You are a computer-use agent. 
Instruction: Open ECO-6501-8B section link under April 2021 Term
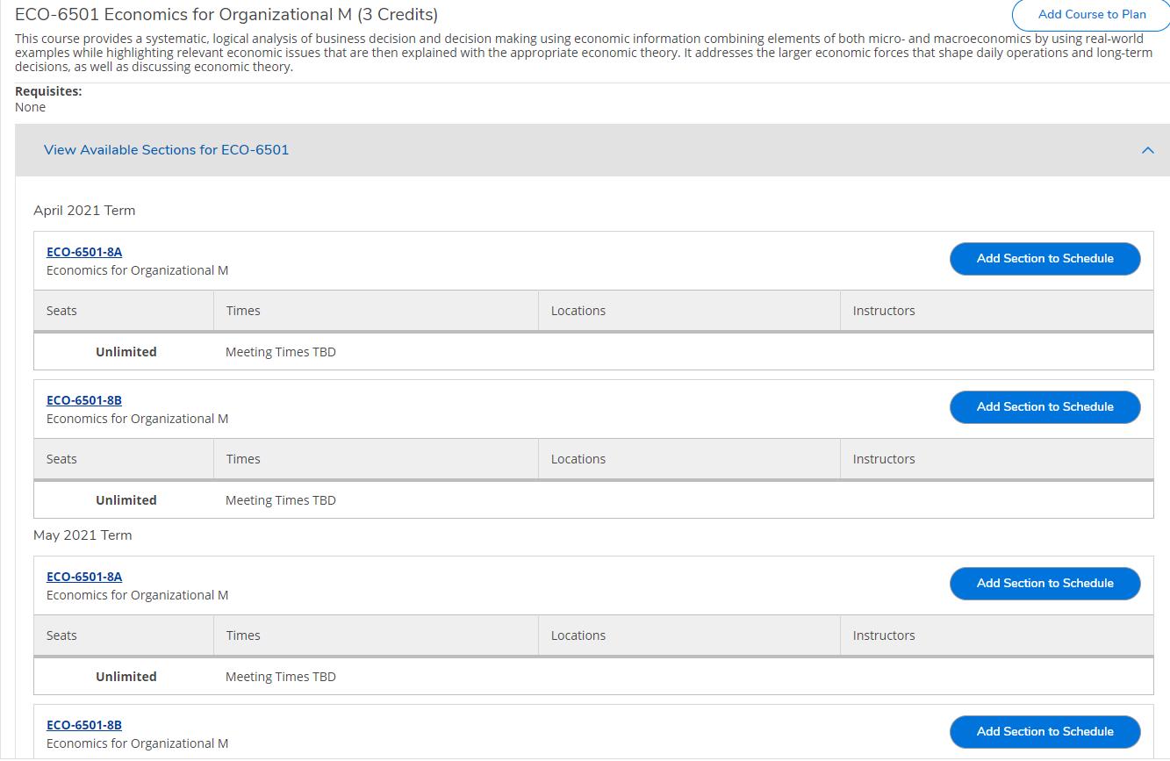pos(84,400)
